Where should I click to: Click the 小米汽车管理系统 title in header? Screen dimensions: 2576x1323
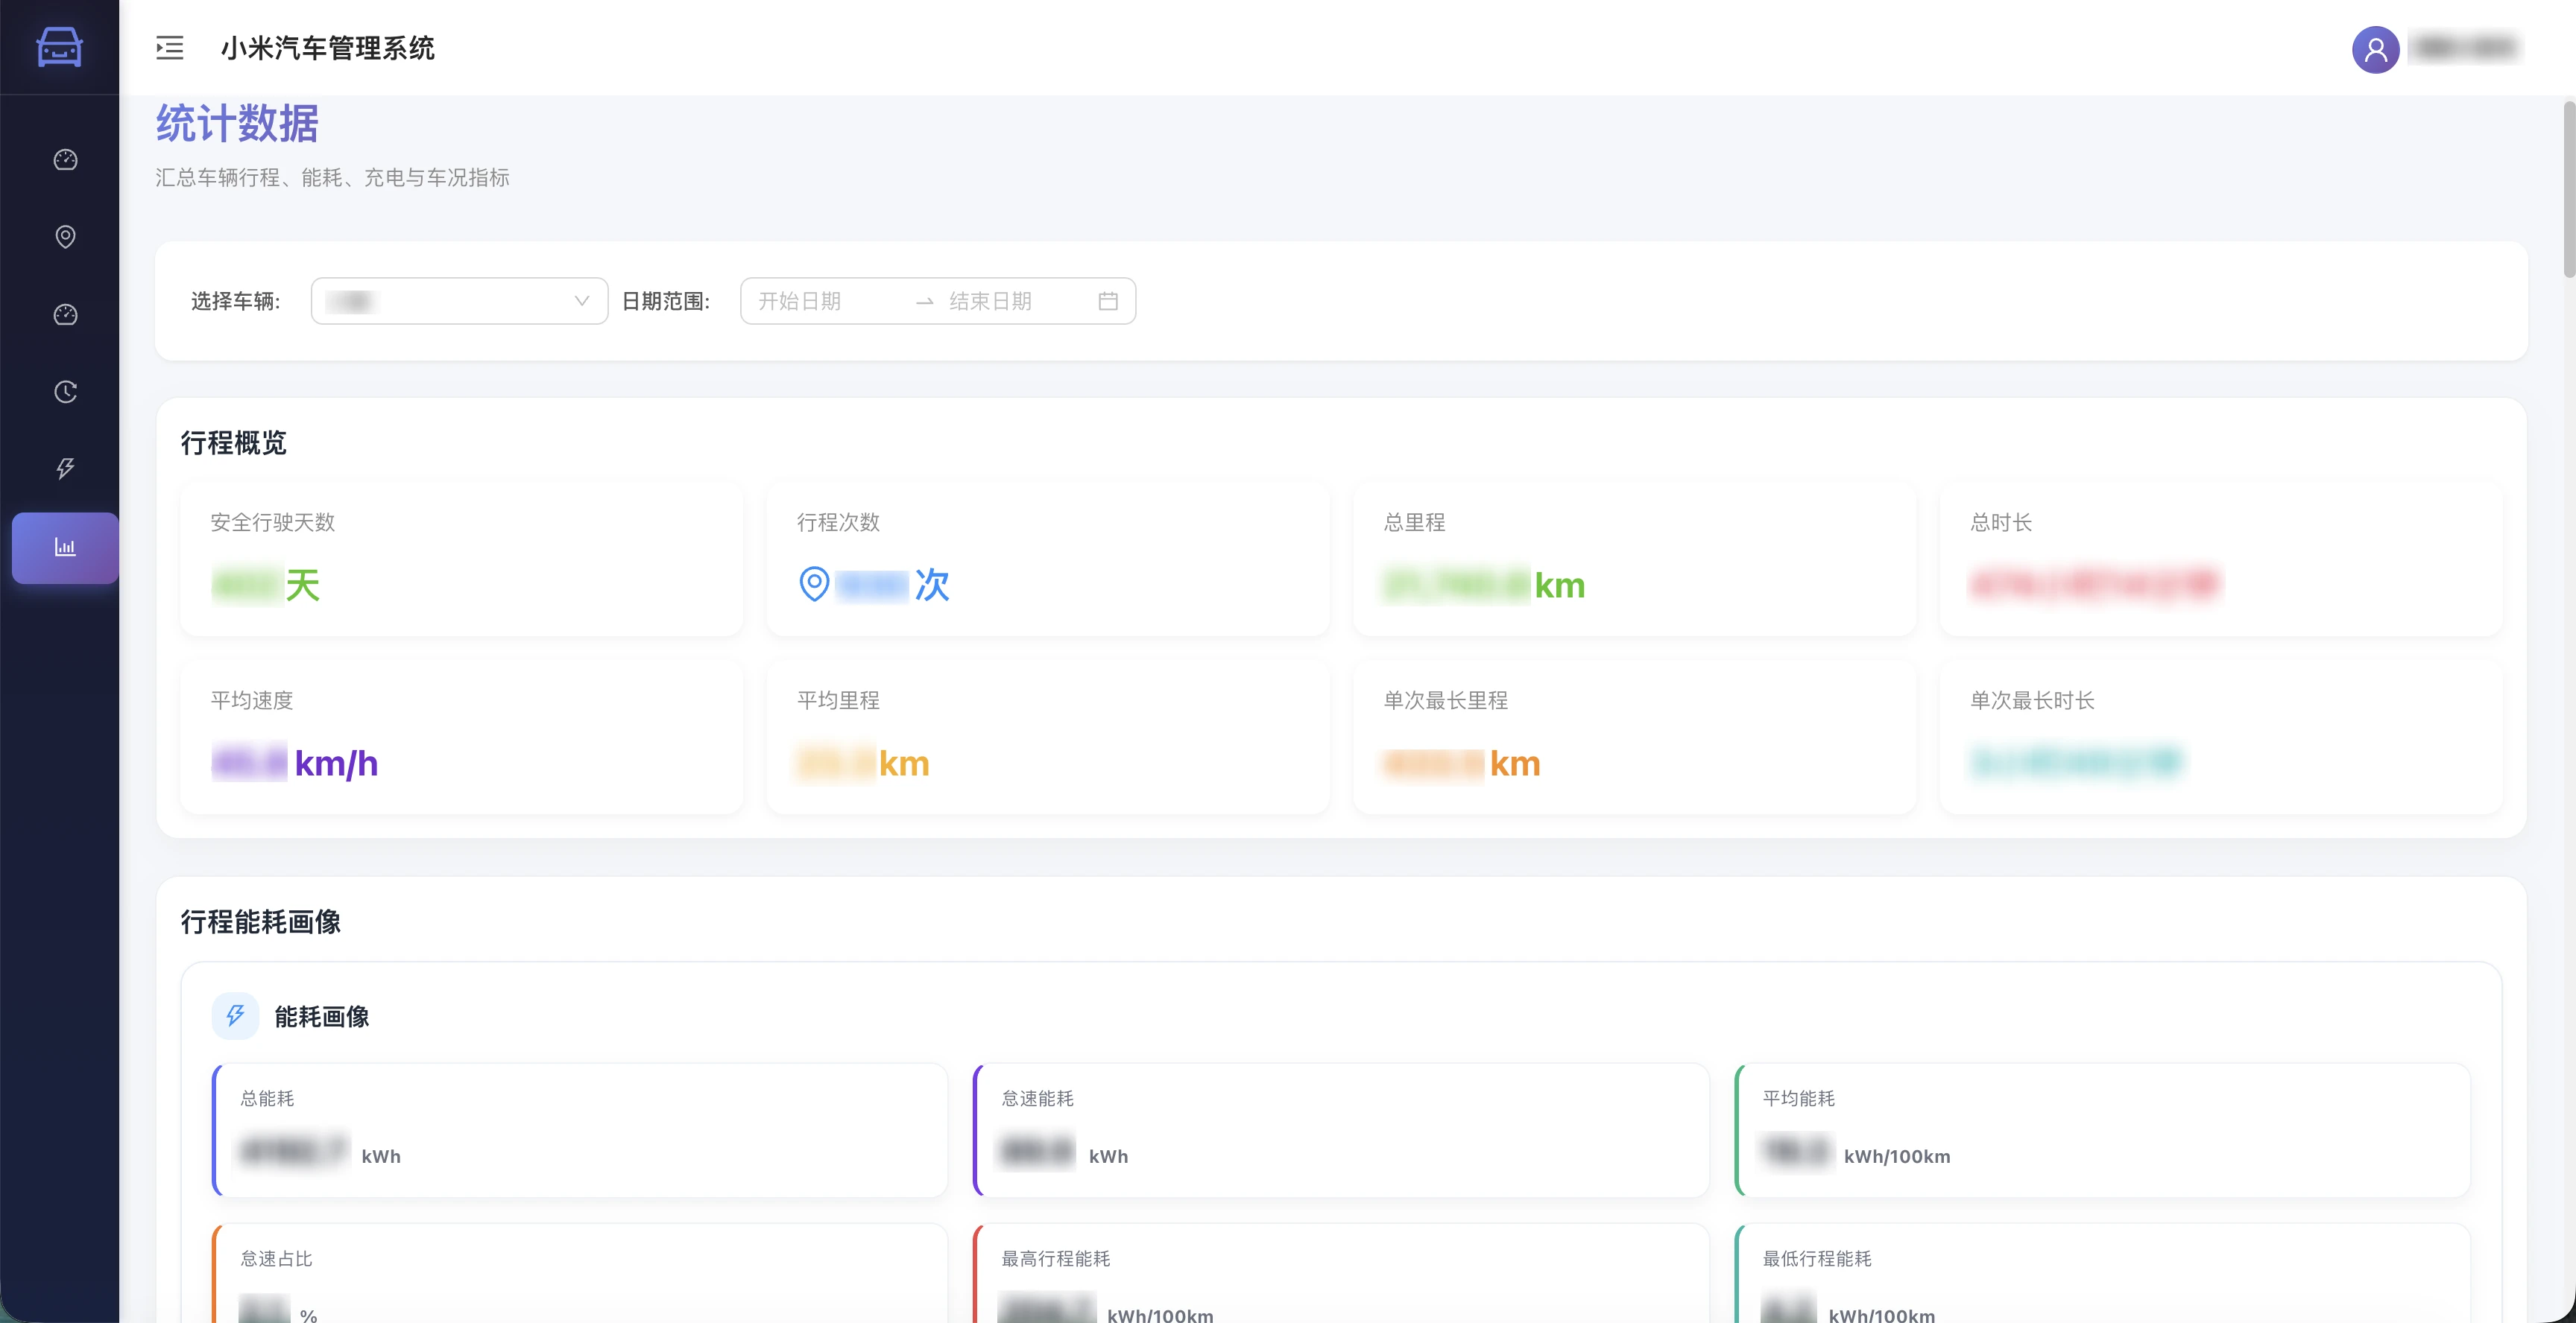(328, 48)
